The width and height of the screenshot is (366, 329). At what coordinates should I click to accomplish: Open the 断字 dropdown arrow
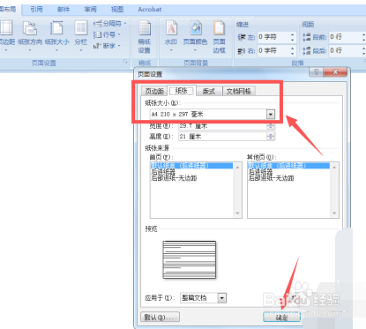point(119,46)
